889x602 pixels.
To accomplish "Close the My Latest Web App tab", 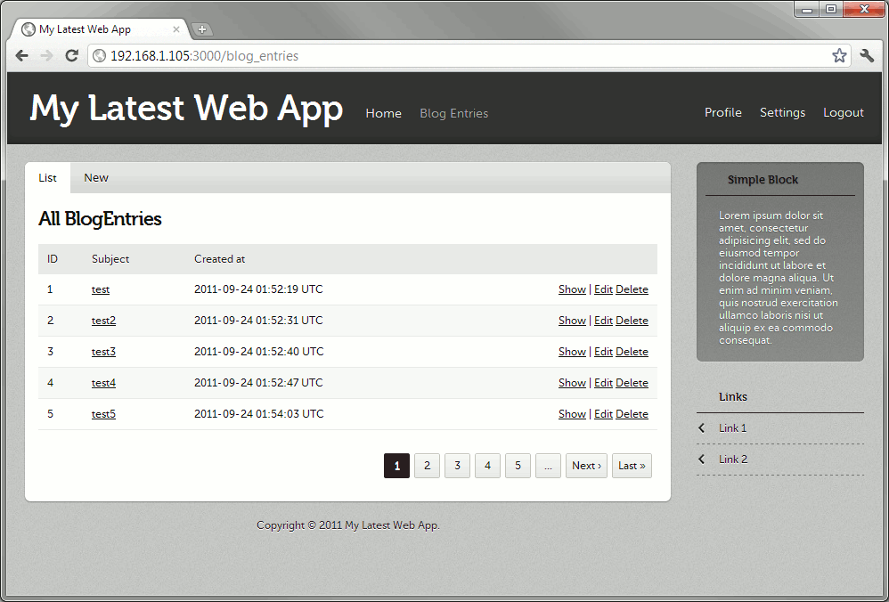I will [176, 29].
